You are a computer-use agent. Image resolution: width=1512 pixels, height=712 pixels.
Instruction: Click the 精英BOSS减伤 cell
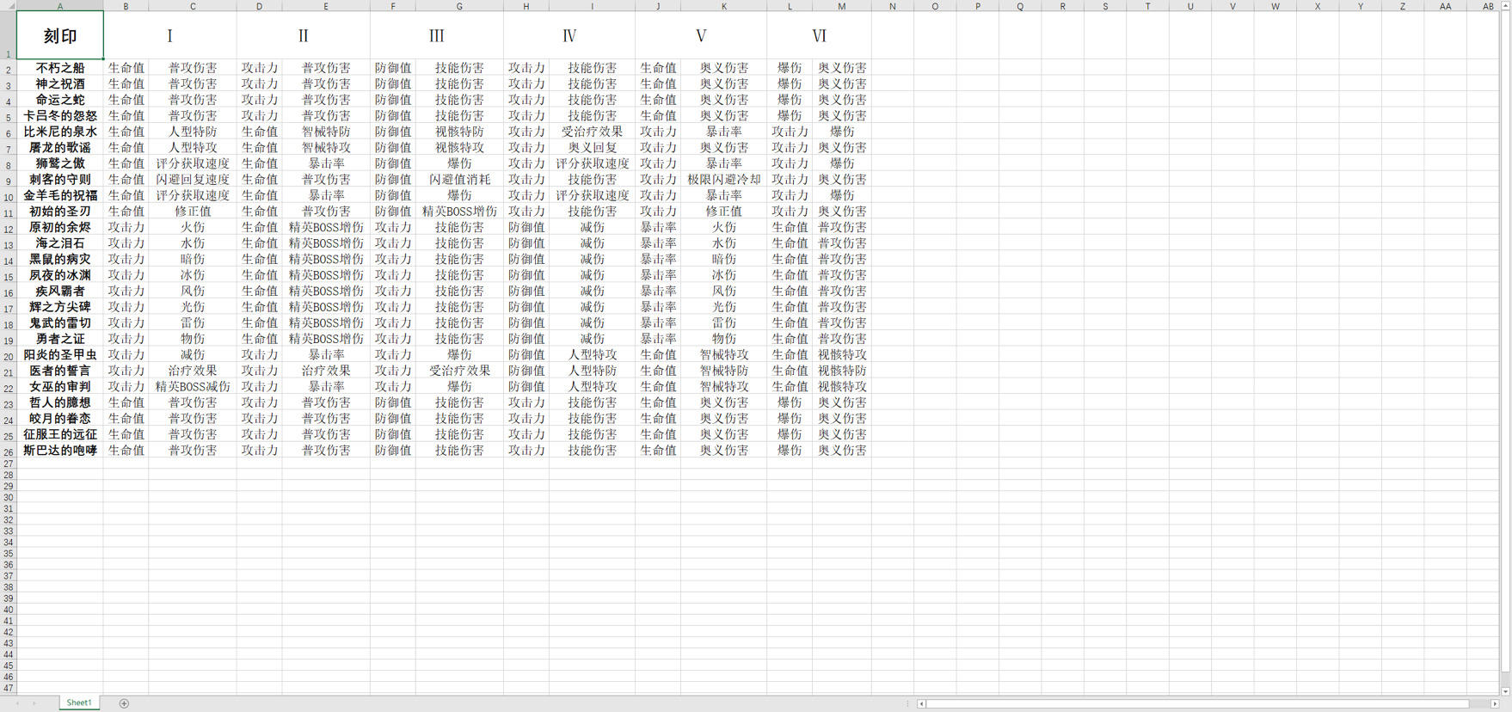pos(193,386)
